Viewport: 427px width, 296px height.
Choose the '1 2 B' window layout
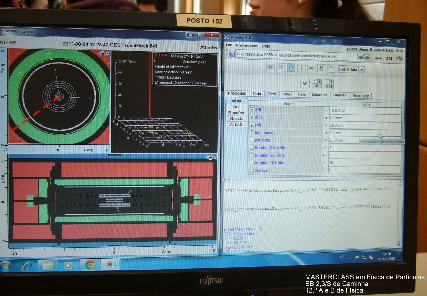(x=317, y=84)
